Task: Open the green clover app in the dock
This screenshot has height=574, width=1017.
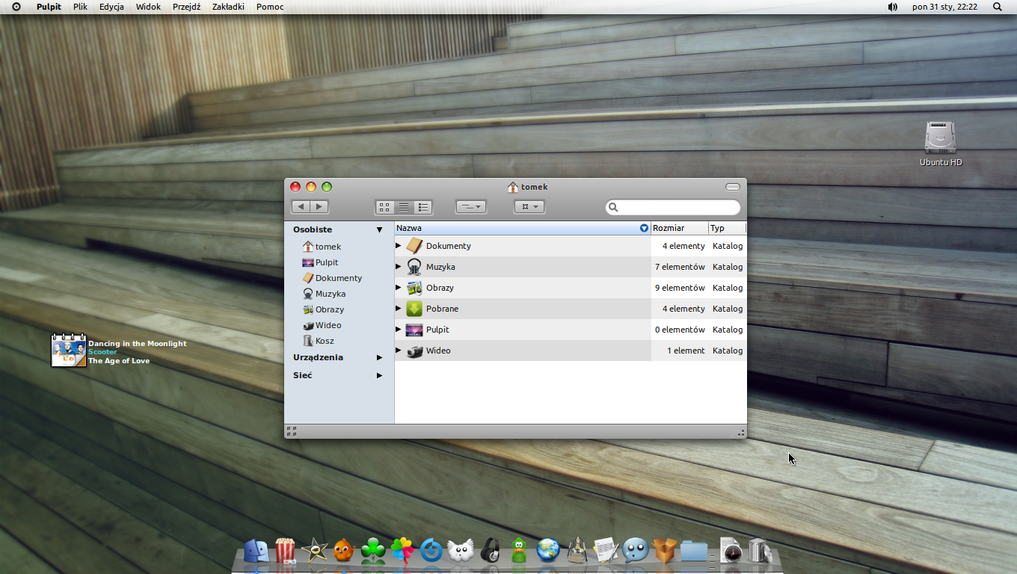Action: (x=373, y=550)
